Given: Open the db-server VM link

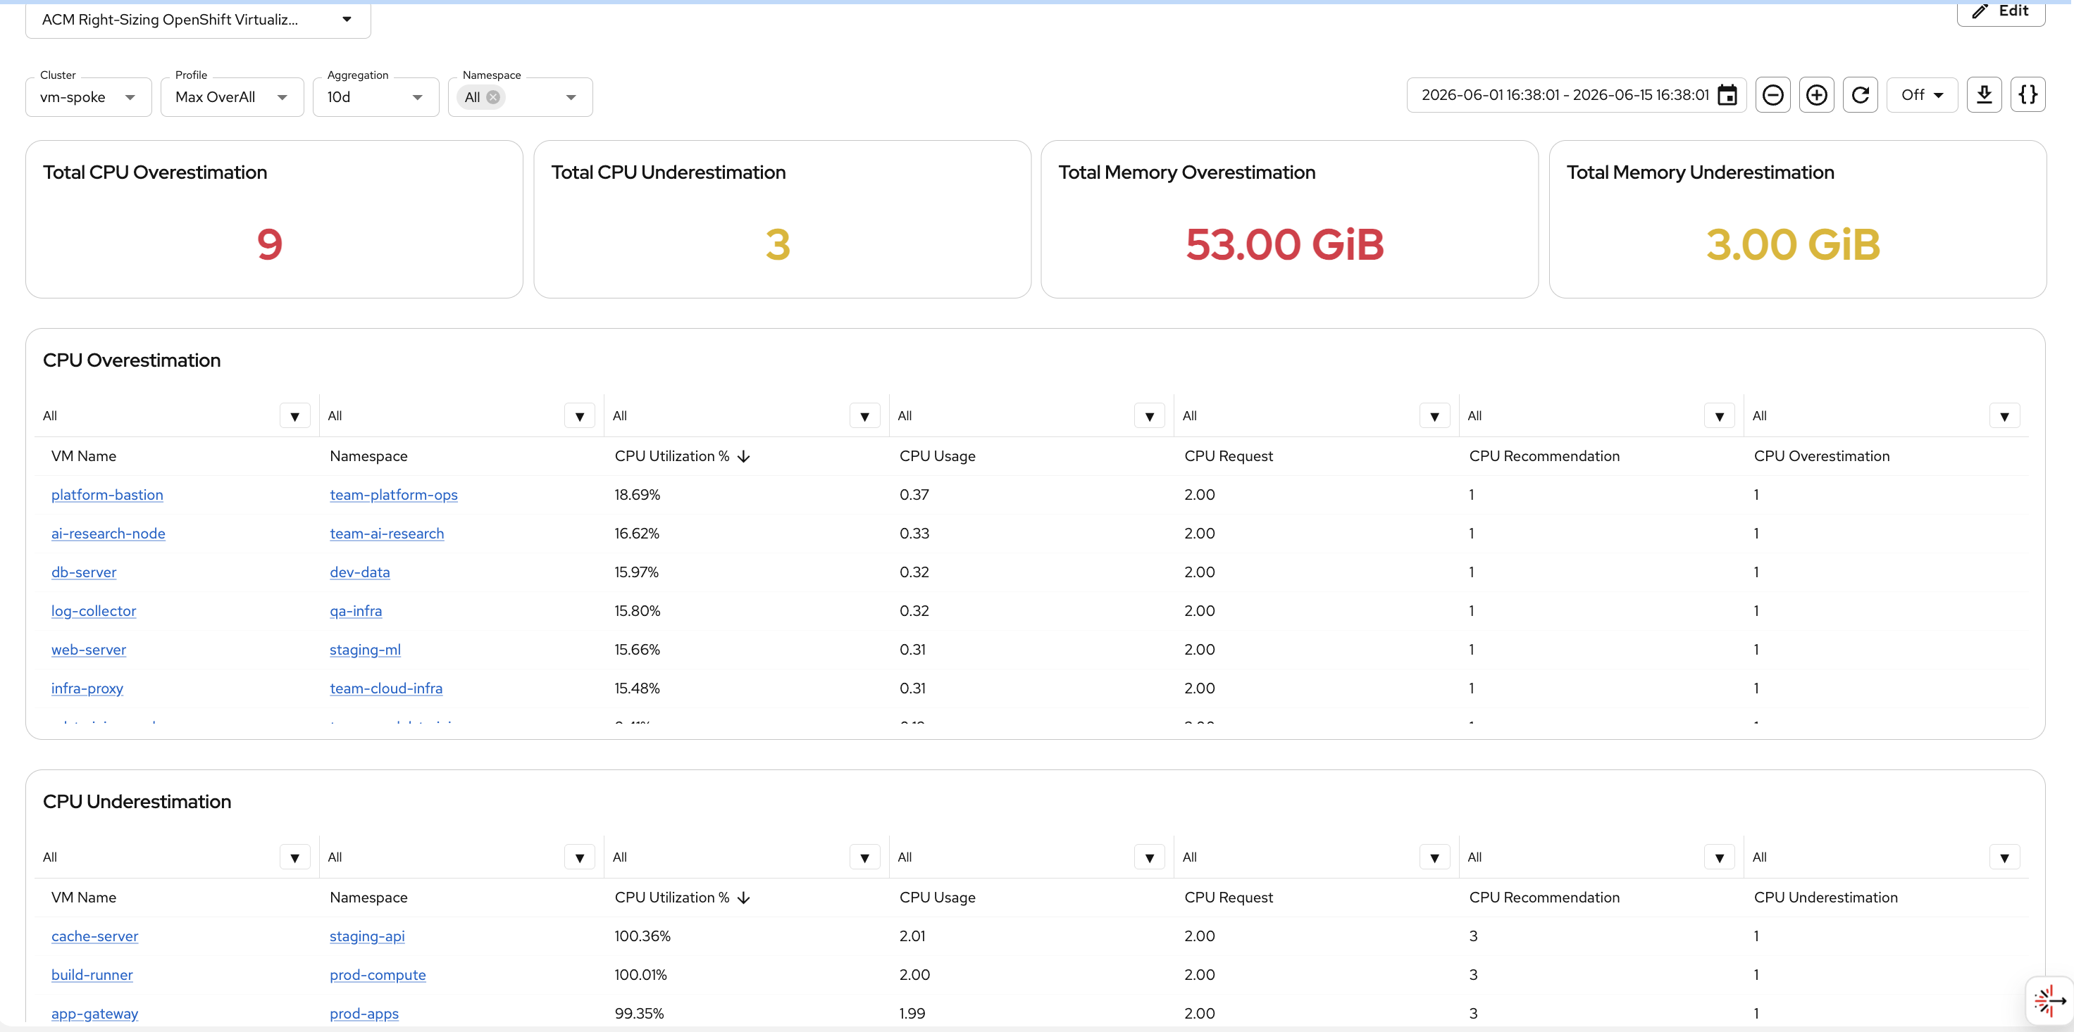Looking at the screenshot, I should tap(84, 572).
